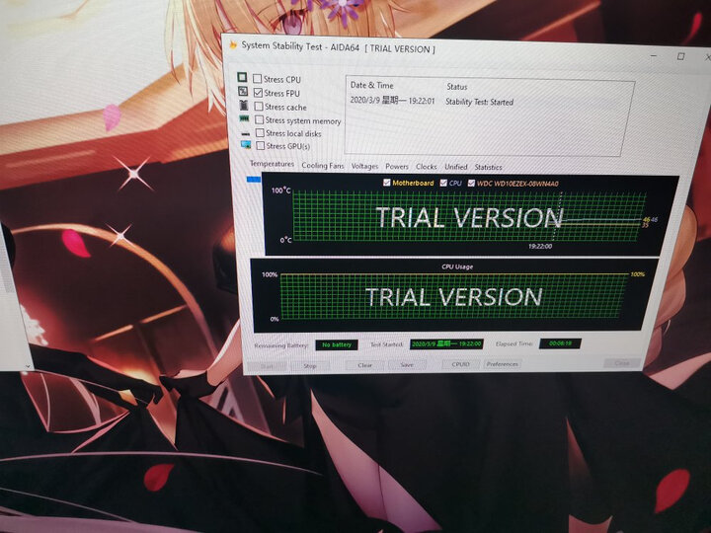
Task: Enable the Stress CPU checkbox
Action: (257, 79)
